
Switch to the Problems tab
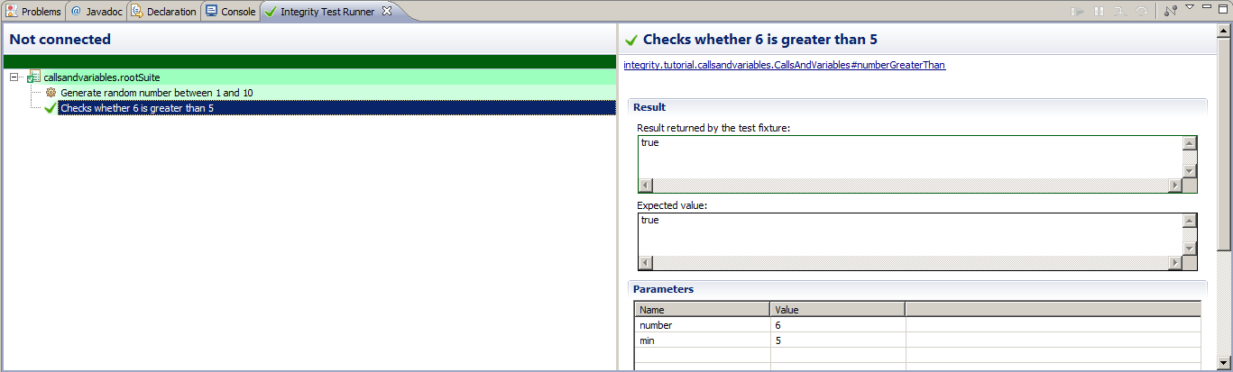[x=33, y=12]
